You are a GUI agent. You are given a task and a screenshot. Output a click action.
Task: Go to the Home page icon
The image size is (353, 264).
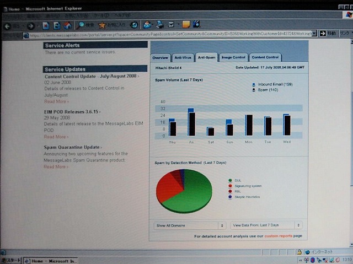[x=67, y=25]
